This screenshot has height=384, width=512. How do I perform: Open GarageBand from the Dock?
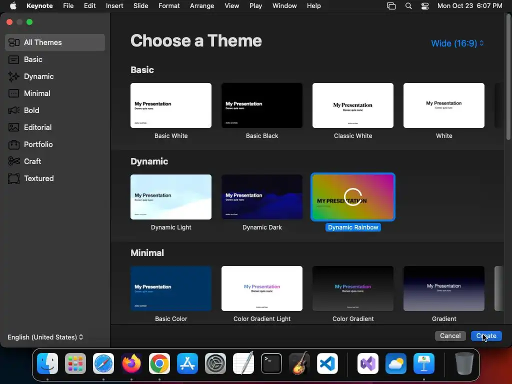pos(299,363)
